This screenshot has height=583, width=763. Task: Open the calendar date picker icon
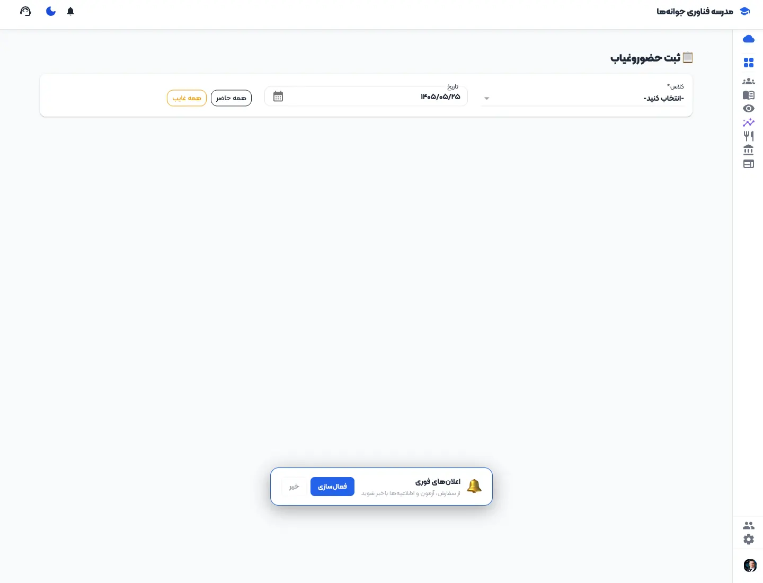tap(278, 96)
